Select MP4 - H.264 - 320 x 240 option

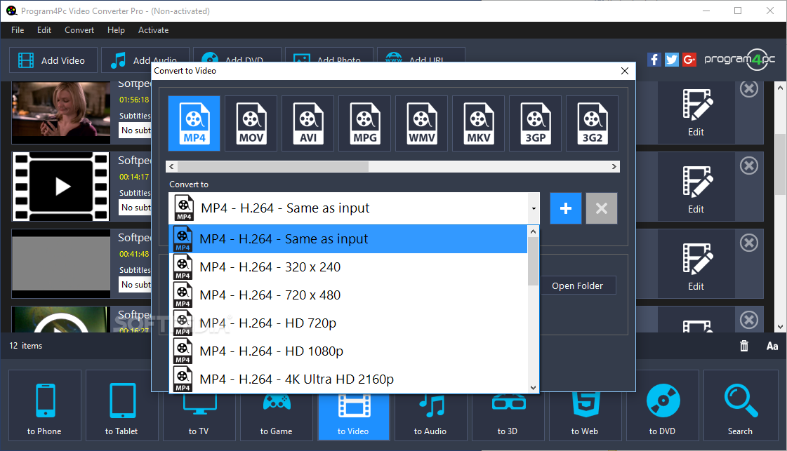(x=350, y=267)
